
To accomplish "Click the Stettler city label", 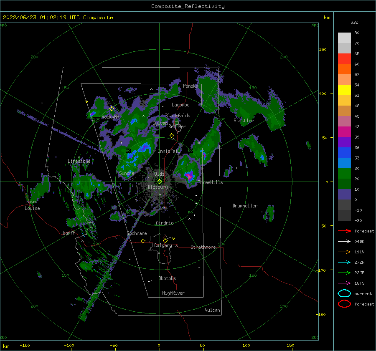I will pyautogui.click(x=244, y=121).
